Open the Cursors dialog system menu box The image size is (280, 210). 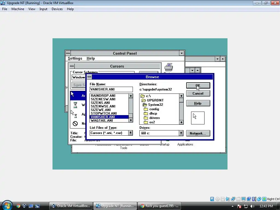pos(72,66)
